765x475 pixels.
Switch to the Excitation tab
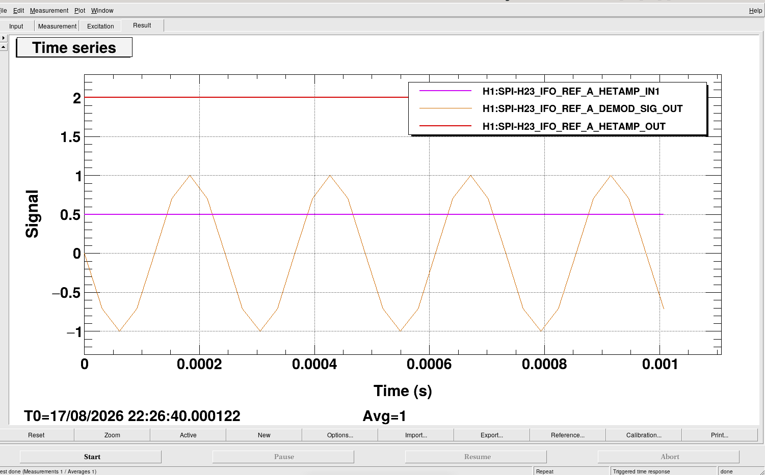[x=100, y=26]
